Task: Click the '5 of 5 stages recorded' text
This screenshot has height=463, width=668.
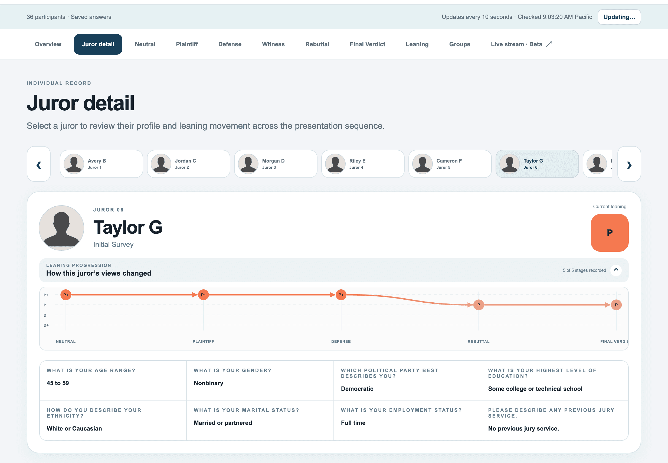Action: pos(584,270)
